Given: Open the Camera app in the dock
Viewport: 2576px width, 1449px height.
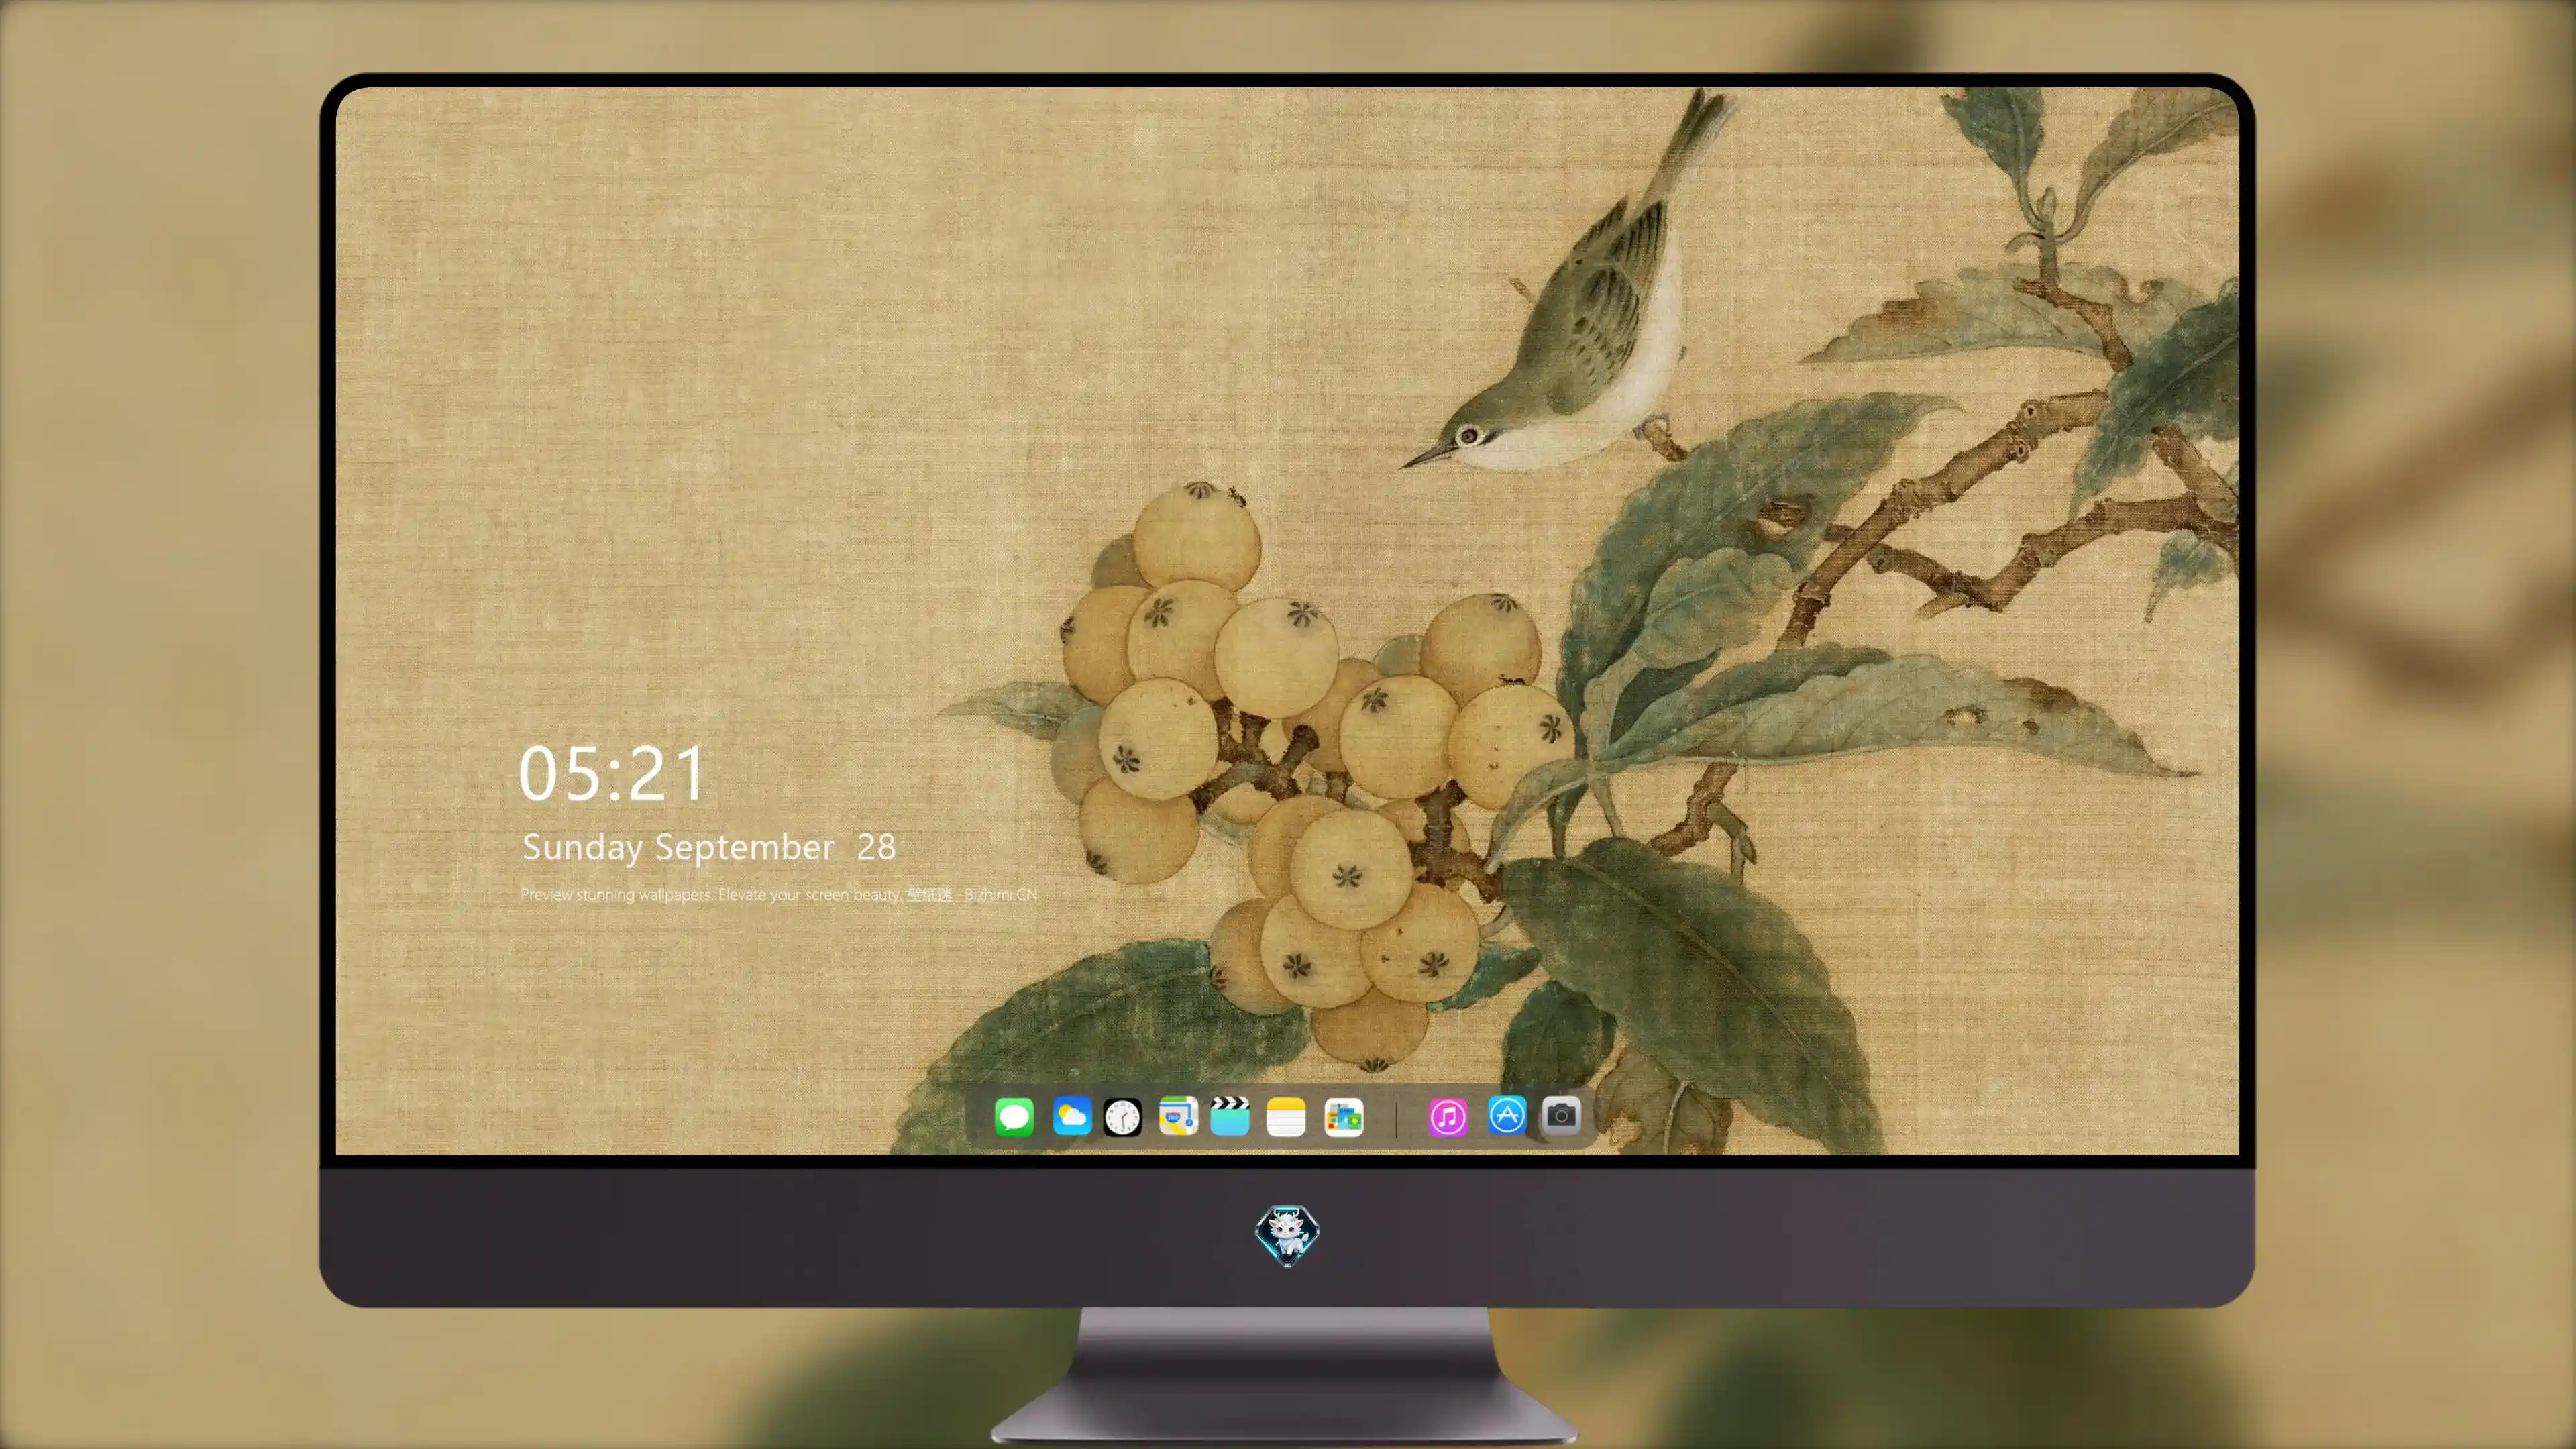Looking at the screenshot, I should [1561, 1115].
